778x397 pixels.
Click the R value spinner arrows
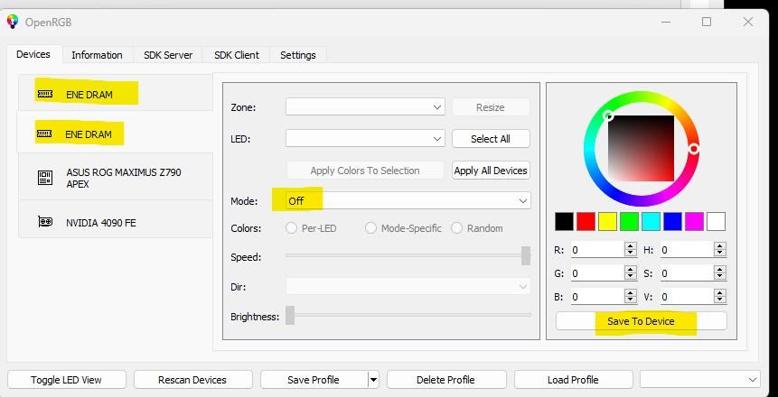coord(631,250)
